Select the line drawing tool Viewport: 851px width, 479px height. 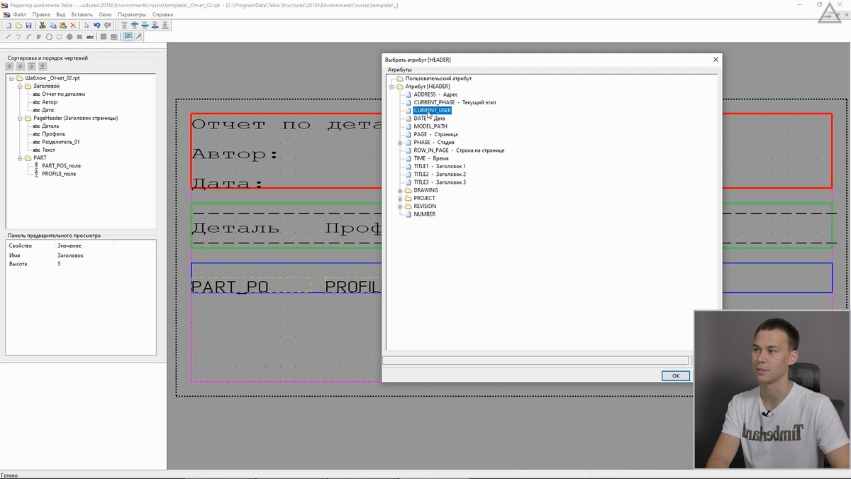(8, 37)
